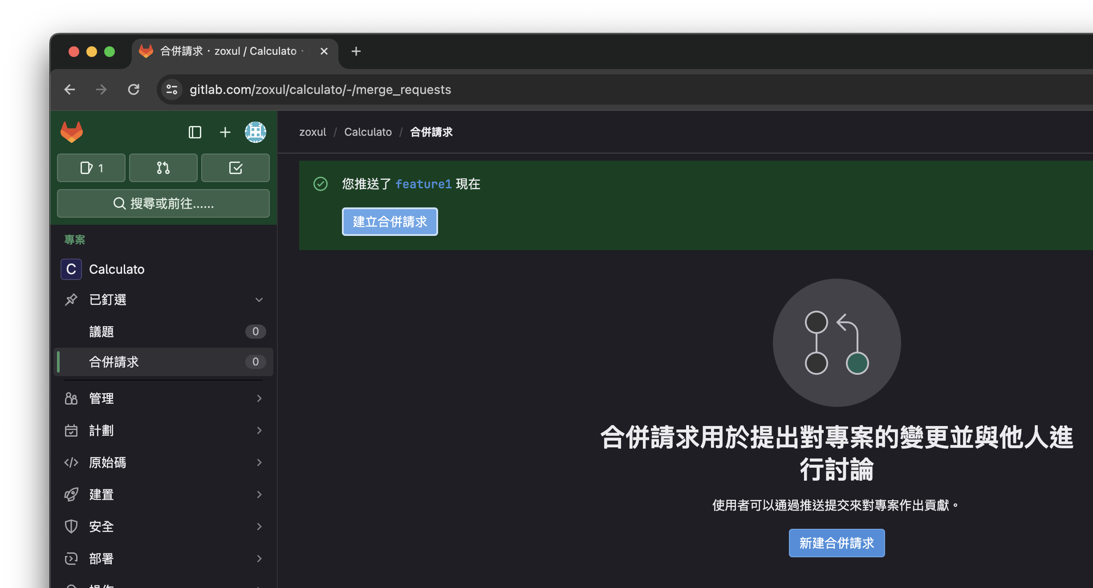The height and width of the screenshot is (588, 1093).
Task: Click the 搜尋或前往 search field
Action: pyautogui.click(x=163, y=203)
